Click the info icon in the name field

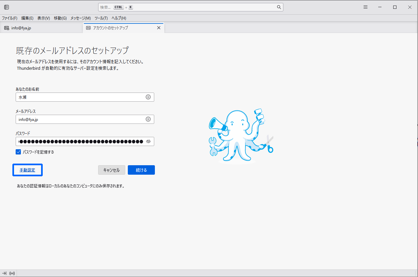click(x=148, y=97)
